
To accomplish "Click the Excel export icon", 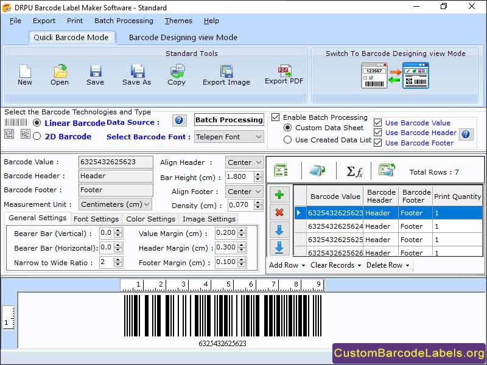I will [387, 170].
